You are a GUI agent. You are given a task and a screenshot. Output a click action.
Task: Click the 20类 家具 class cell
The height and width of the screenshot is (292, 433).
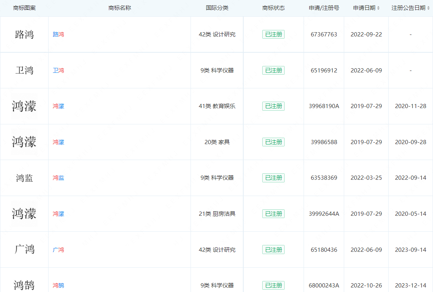217,142
